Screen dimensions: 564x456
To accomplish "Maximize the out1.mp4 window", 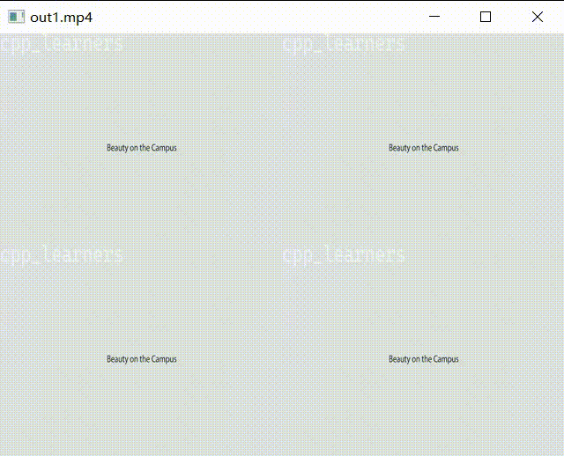I will click(x=486, y=17).
